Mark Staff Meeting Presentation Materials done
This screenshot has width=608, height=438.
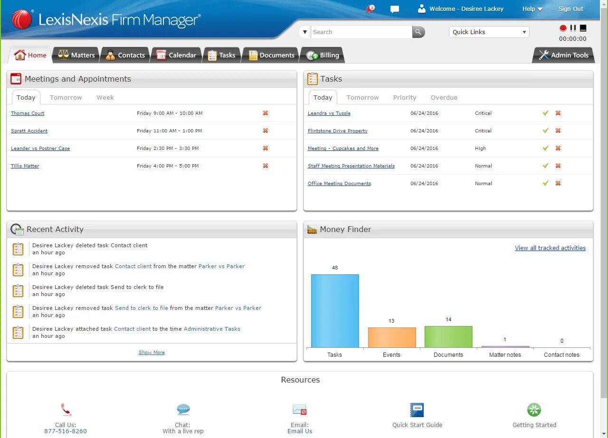[546, 166]
